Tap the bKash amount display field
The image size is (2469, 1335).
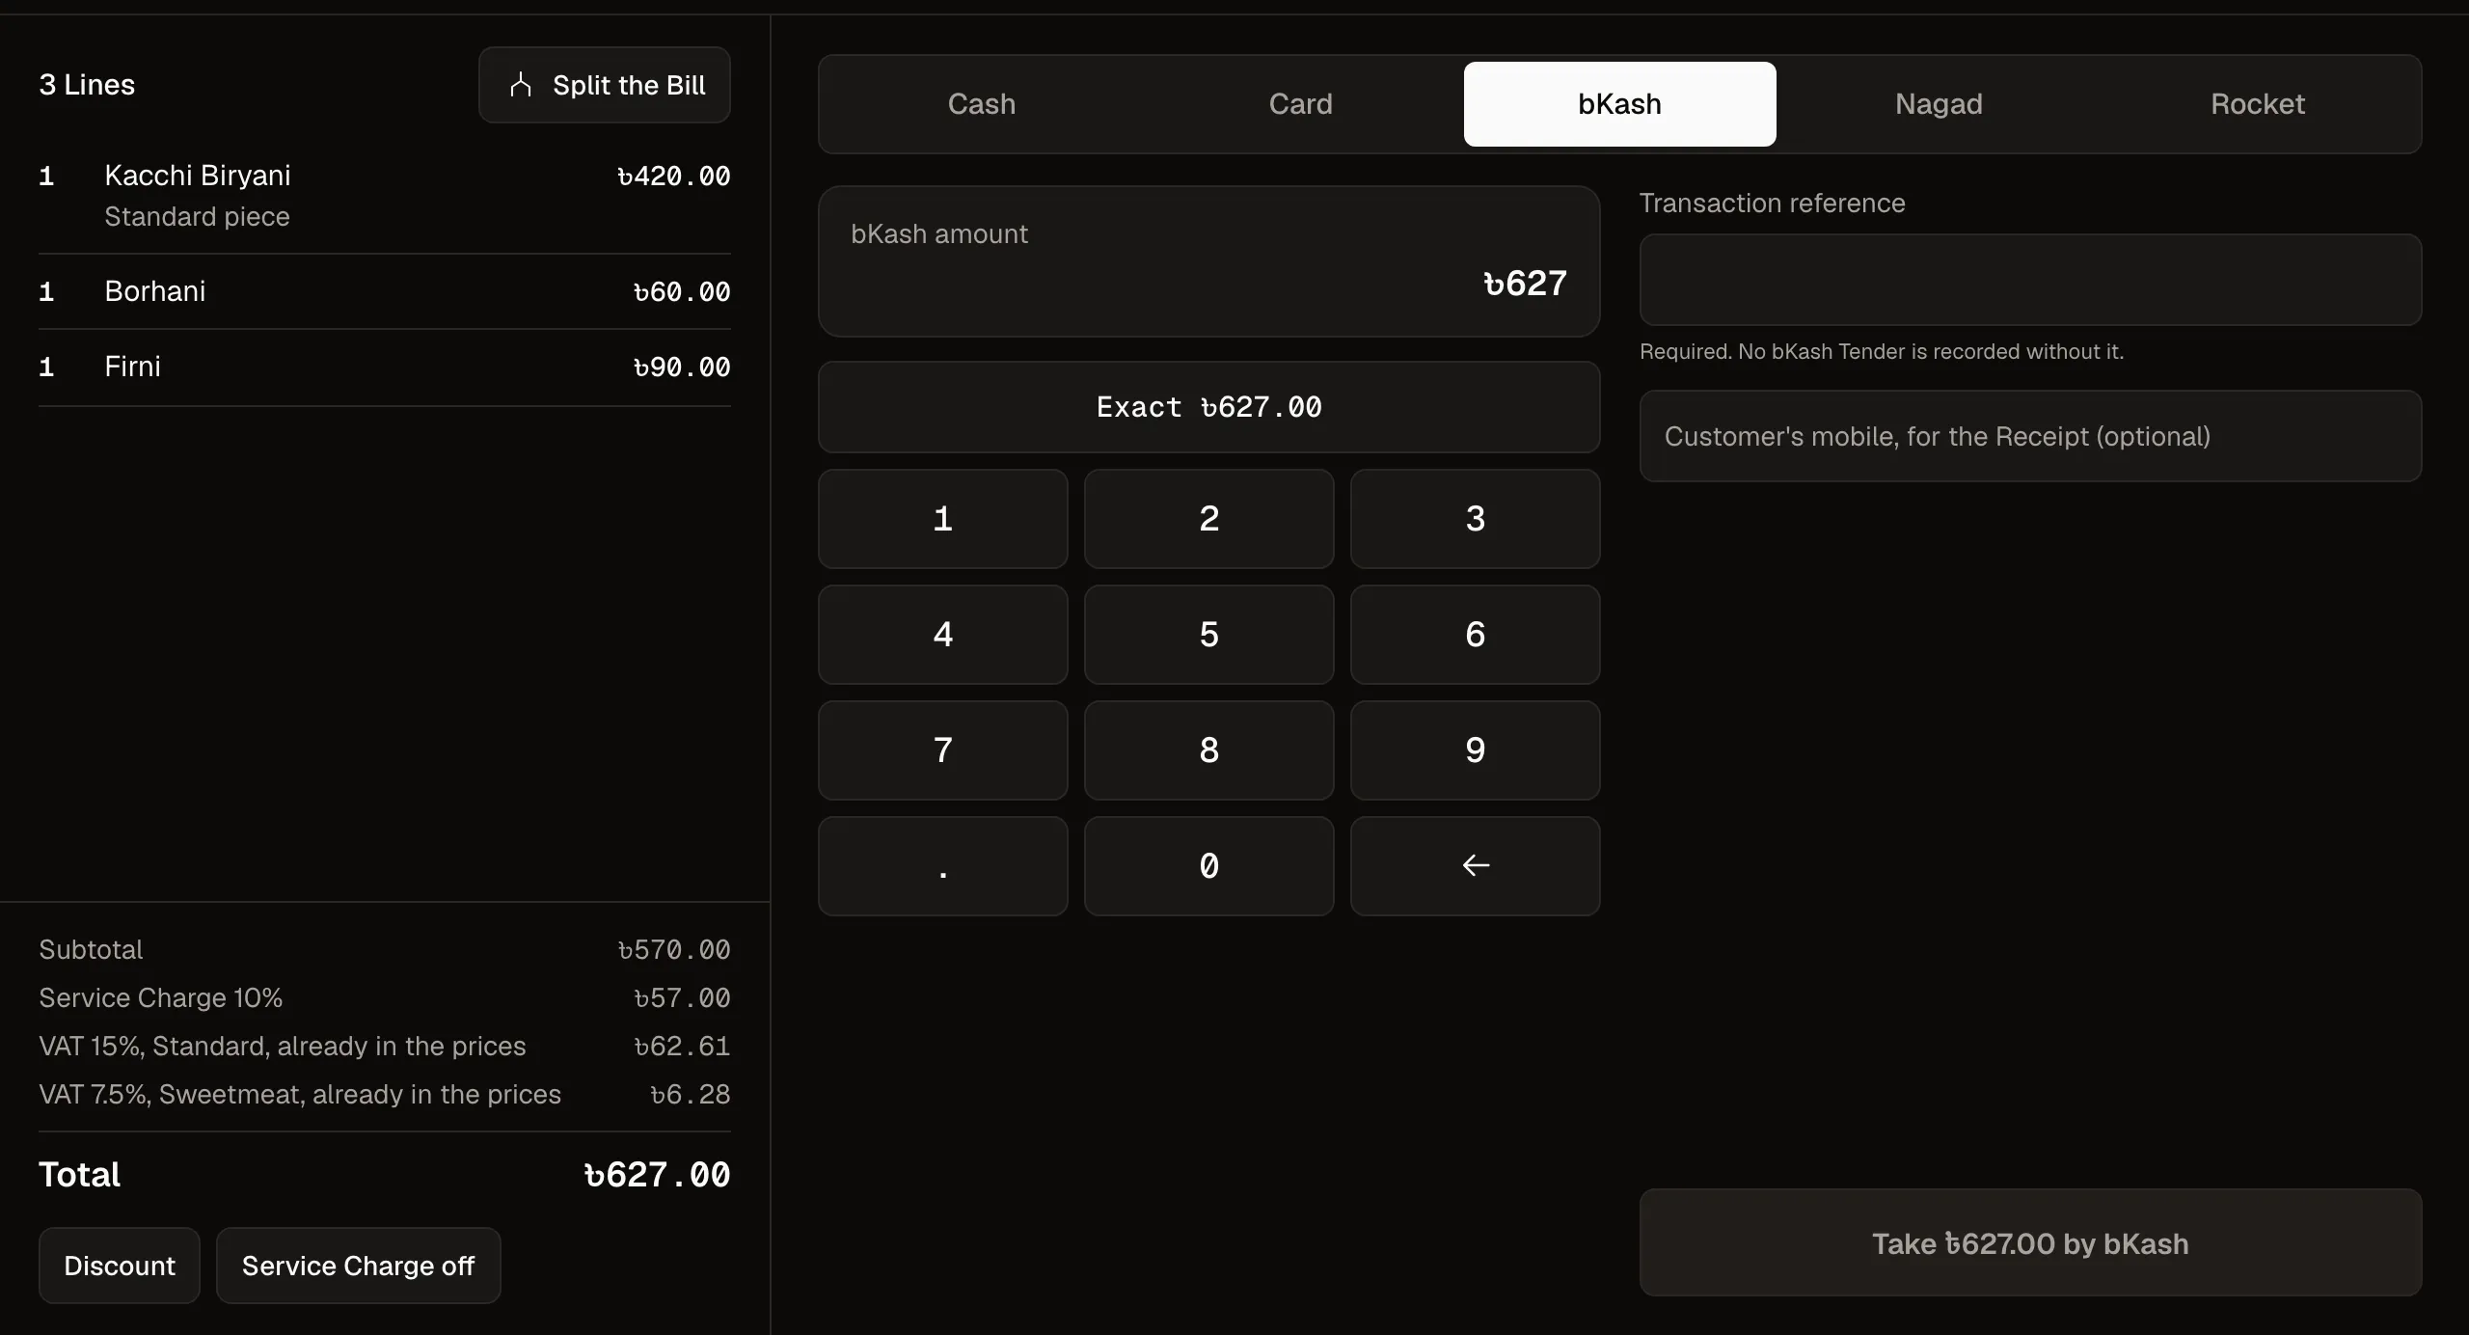[x=1209, y=261]
